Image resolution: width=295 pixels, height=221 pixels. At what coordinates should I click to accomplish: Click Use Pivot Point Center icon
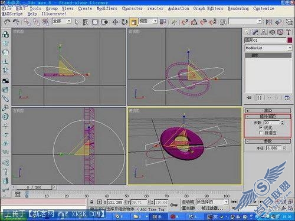(x=163, y=22)
